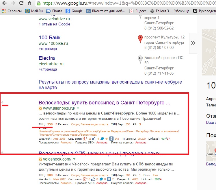Click Twitter bird icon in alienbike result
The image size is (216, 190).
pos(102,139)
